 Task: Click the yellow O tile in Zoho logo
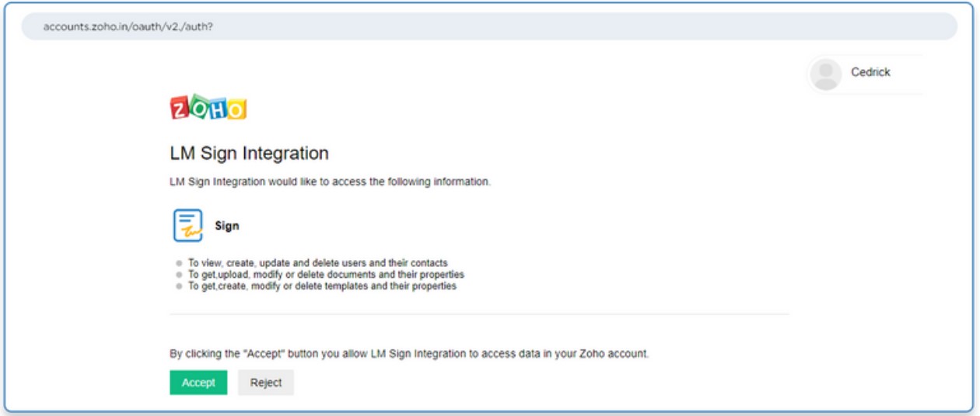(236, 109)
